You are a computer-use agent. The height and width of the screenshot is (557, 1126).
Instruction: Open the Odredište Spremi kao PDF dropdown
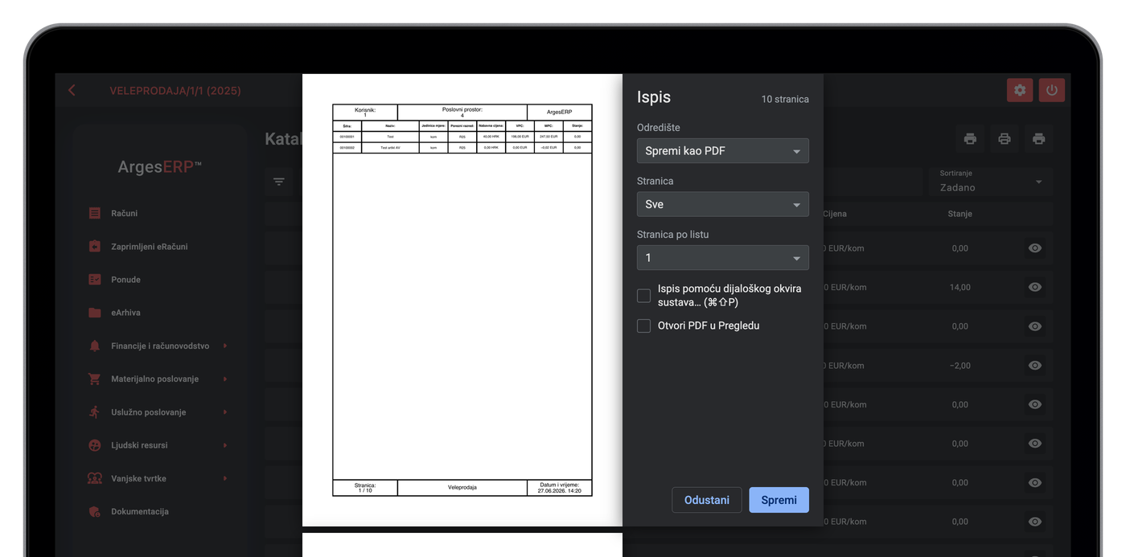click(x=723, y=150)
